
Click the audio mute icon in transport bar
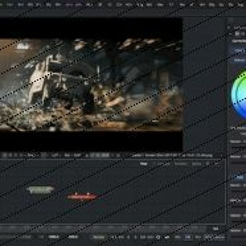click(167, 237)
